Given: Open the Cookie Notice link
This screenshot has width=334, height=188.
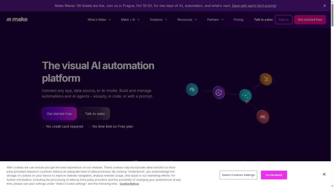Looking at the screenshot, I should point(129,184).
